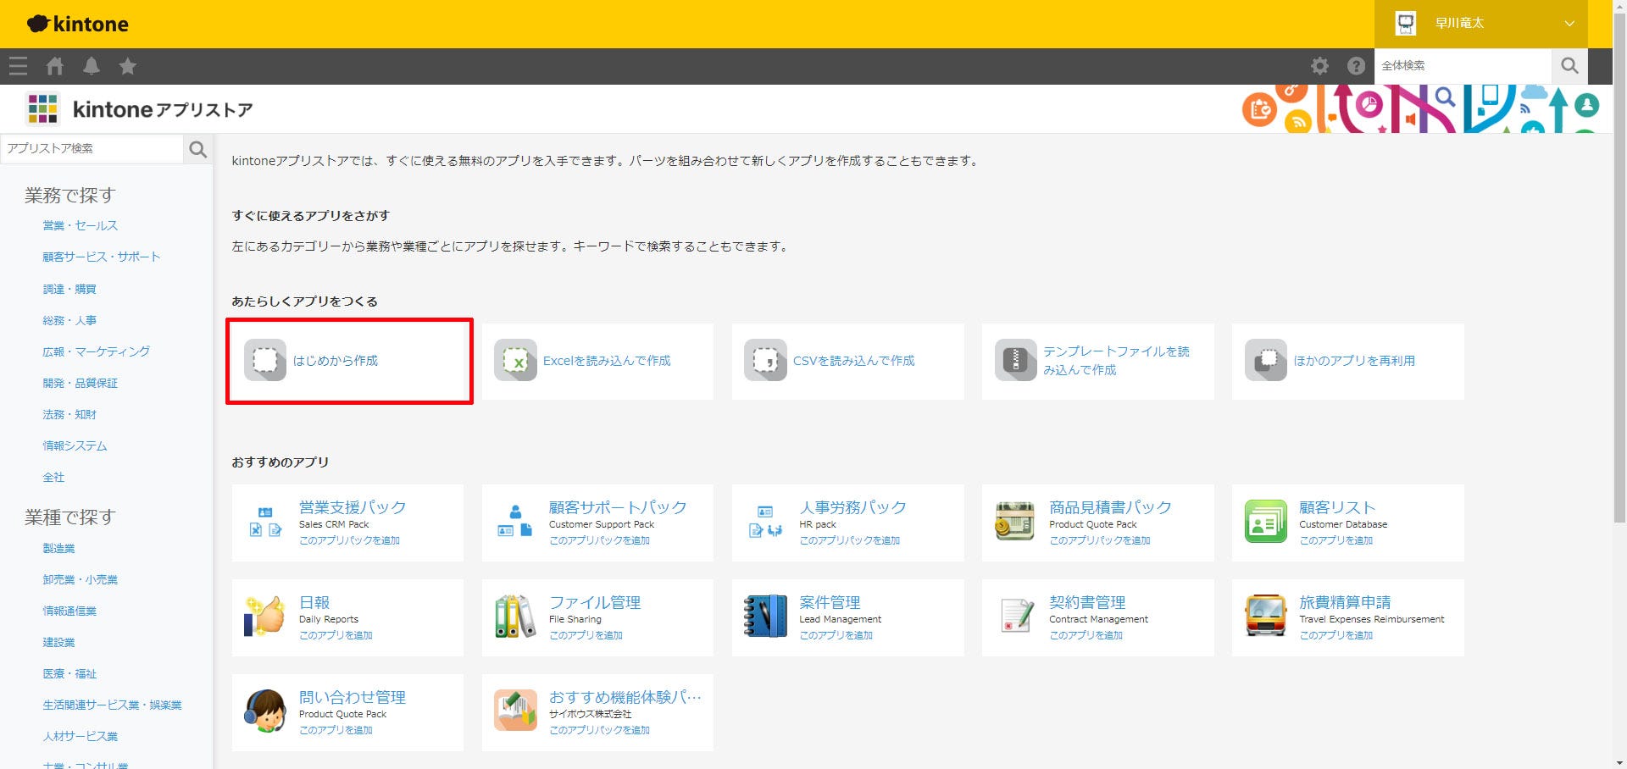Open category 広報・マーケティング
The width and height of the screenshot is (1627, 769).
coord(96,351)
